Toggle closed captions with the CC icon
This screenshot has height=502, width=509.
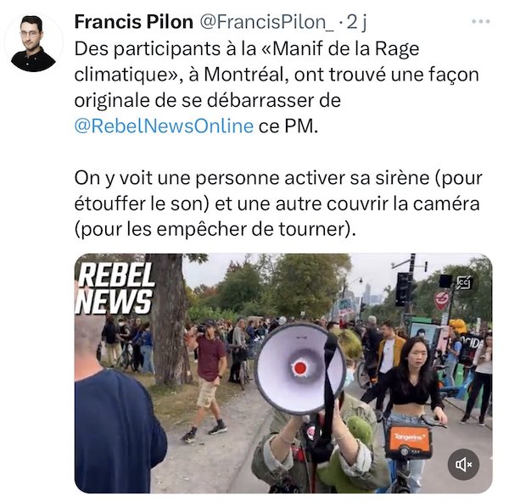point(463,282)
